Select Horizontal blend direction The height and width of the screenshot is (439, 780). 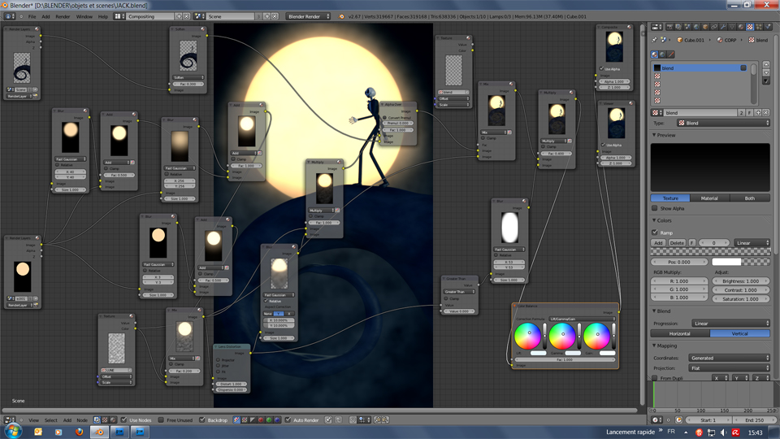coord(680,333)
